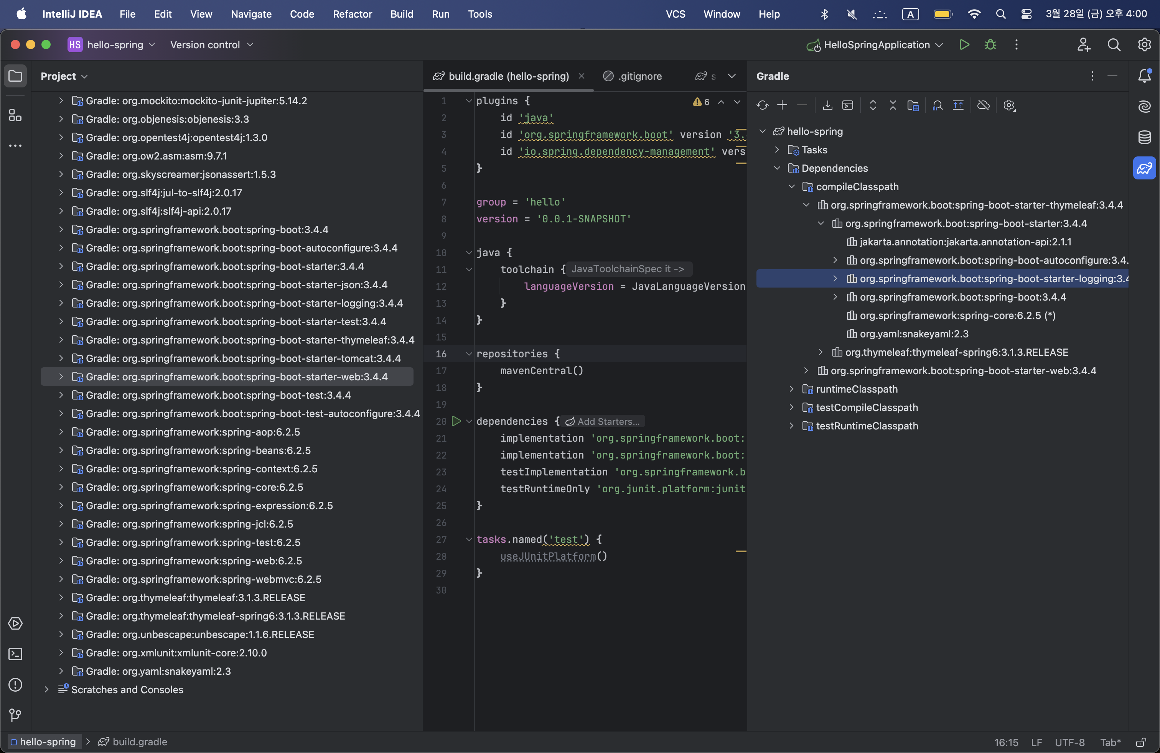The height and width of the screenshot is (753, 1160).
Task: Open Gradle build tool settings
Action: (x=1009, y=105)
